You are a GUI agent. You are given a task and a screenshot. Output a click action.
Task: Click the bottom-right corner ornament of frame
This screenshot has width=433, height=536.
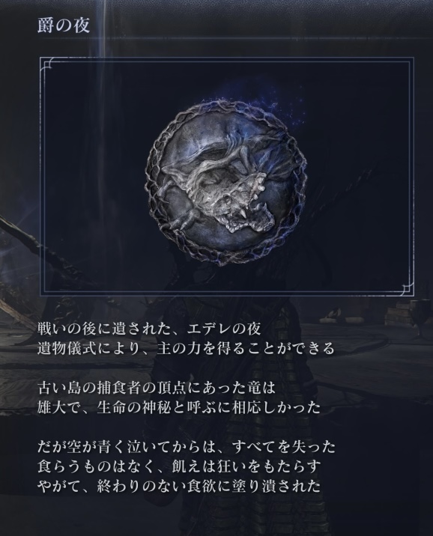[x=406, y=289]
